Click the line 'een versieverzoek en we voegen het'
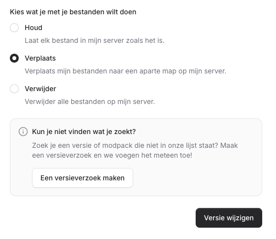The height and width of the screenshot is (239, 276). click(112, 155)
